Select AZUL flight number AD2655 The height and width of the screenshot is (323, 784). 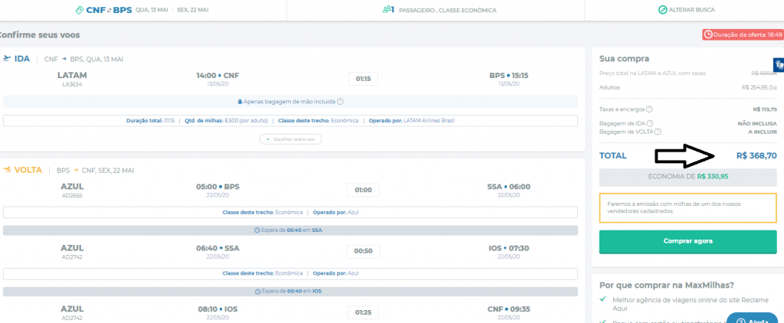73,195
